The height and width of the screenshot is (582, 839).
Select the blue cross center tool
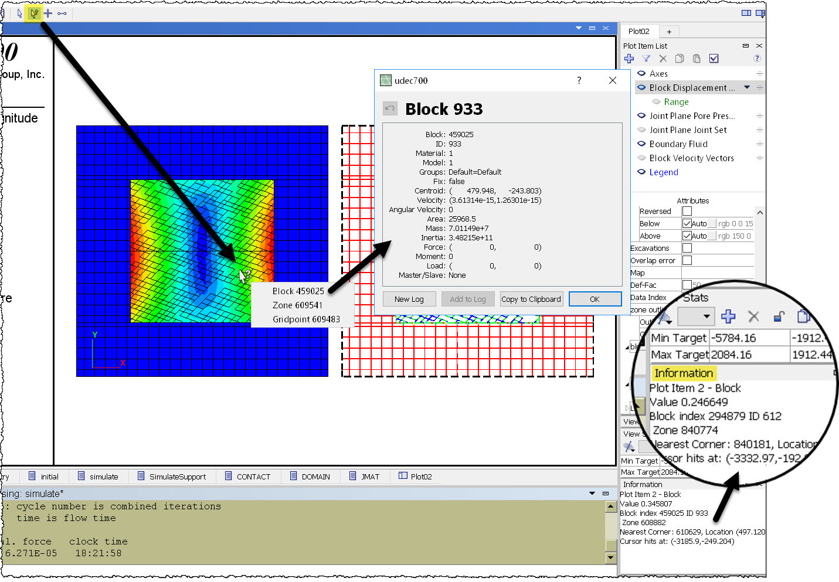[x=48, y=13]
